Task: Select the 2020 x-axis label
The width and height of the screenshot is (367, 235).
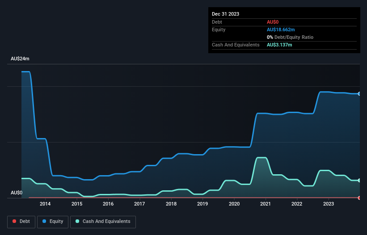Action: pos(234,204)
